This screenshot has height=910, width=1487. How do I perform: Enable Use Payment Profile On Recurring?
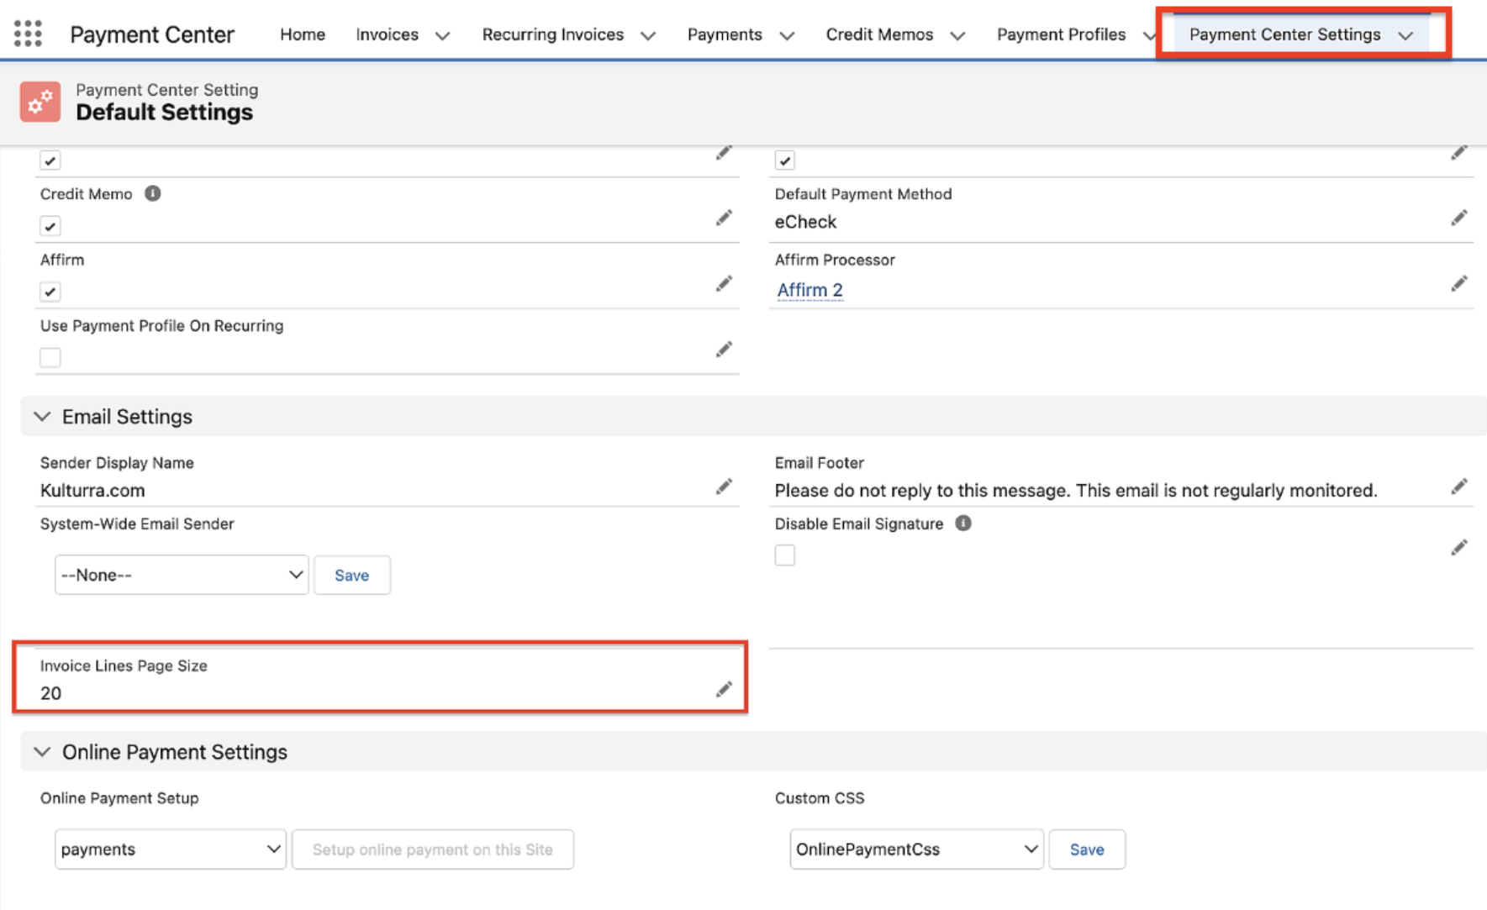point(50,358)
